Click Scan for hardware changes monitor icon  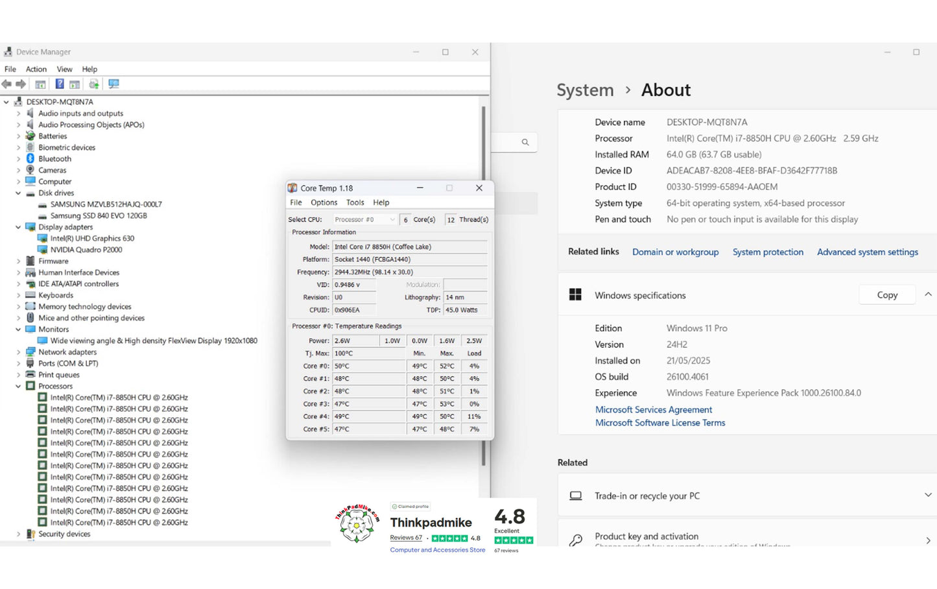pyautogui.click(x=114, y=84)
